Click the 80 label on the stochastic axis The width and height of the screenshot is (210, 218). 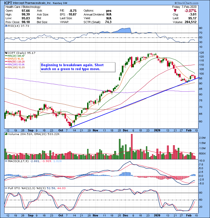coord(201,193)
